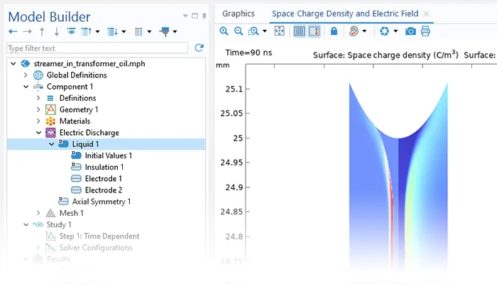This screenshot has height=284, width=497.
Task: Switch to the Graphics tab
Action: pos(238,13)
